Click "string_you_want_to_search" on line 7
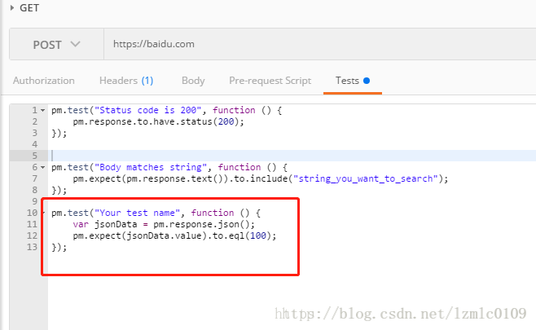The height and width of the screenshot is (330, 536). (366, 178)
